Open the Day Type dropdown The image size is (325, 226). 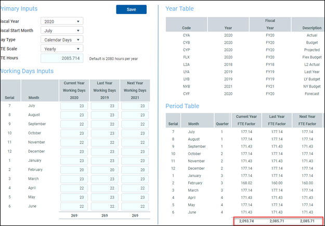click(61, 40)
